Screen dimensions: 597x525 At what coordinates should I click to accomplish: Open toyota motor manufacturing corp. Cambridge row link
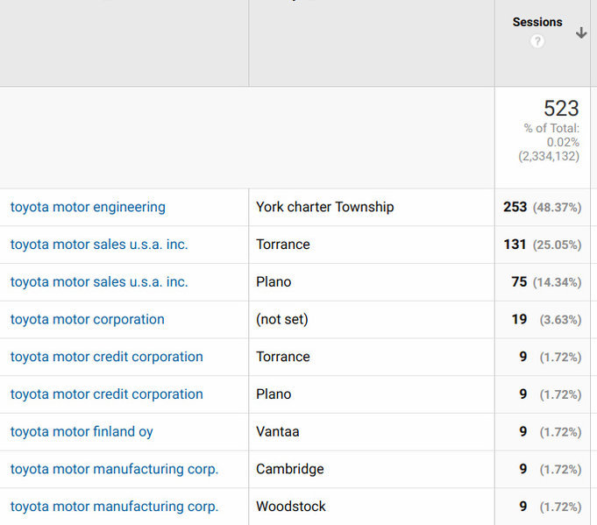click(114, 469)
